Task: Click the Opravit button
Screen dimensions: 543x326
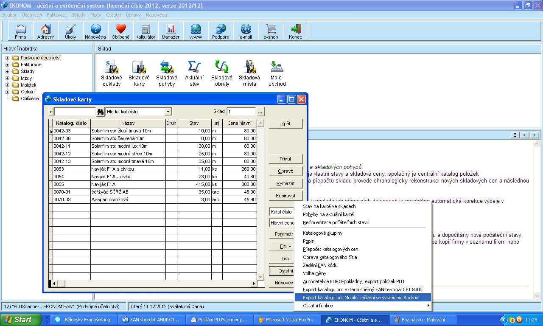Action: (286, 171)
